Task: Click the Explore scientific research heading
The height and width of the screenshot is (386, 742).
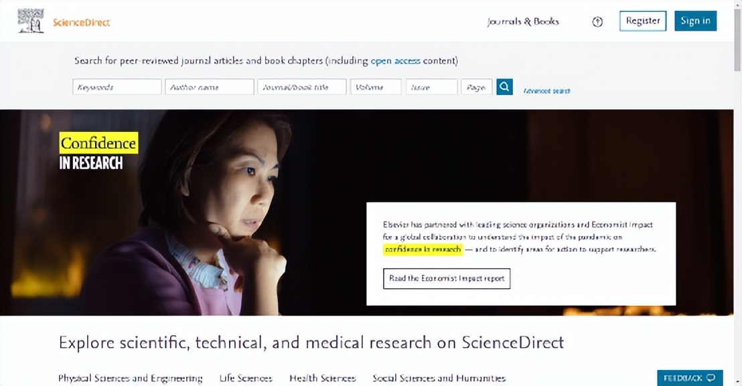Action: [311, 342]
